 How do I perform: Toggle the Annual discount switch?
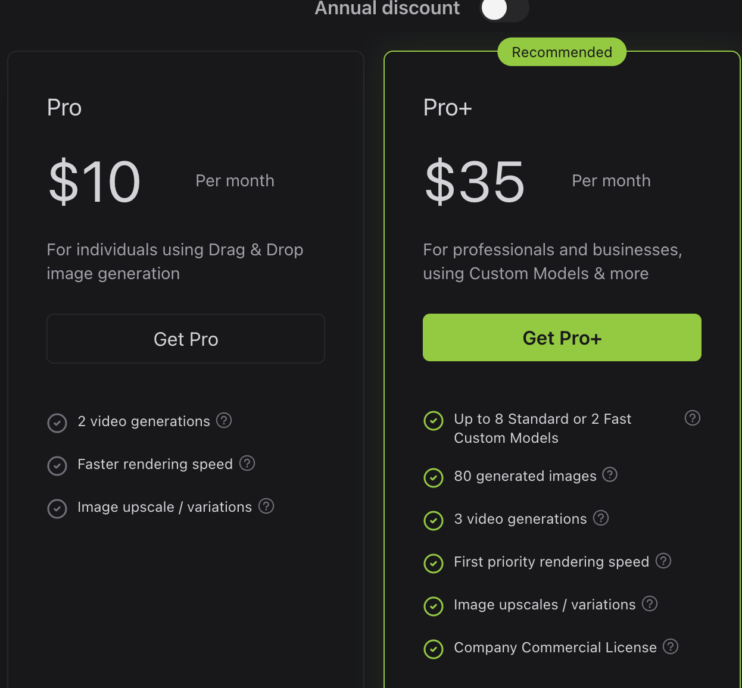[x=504, y=10]
